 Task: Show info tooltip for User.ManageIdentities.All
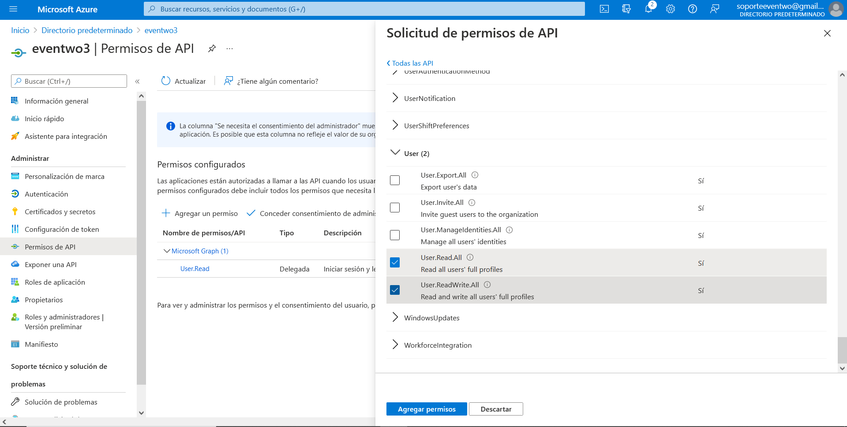point(510,230)
